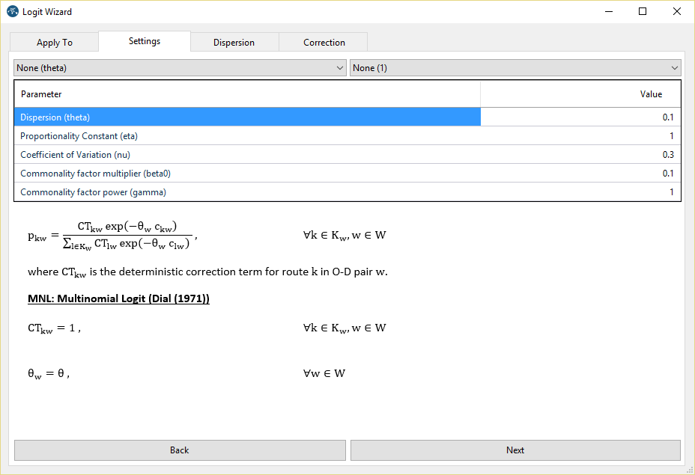Select Coefficient of Variation (nu) parameter

[247, 155]
